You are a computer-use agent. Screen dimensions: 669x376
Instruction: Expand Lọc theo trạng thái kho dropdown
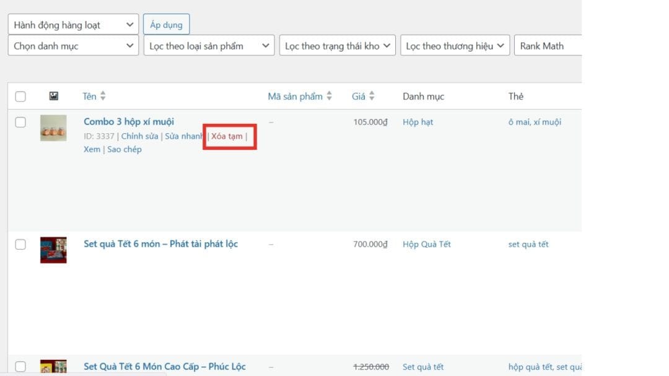point(337,46)
